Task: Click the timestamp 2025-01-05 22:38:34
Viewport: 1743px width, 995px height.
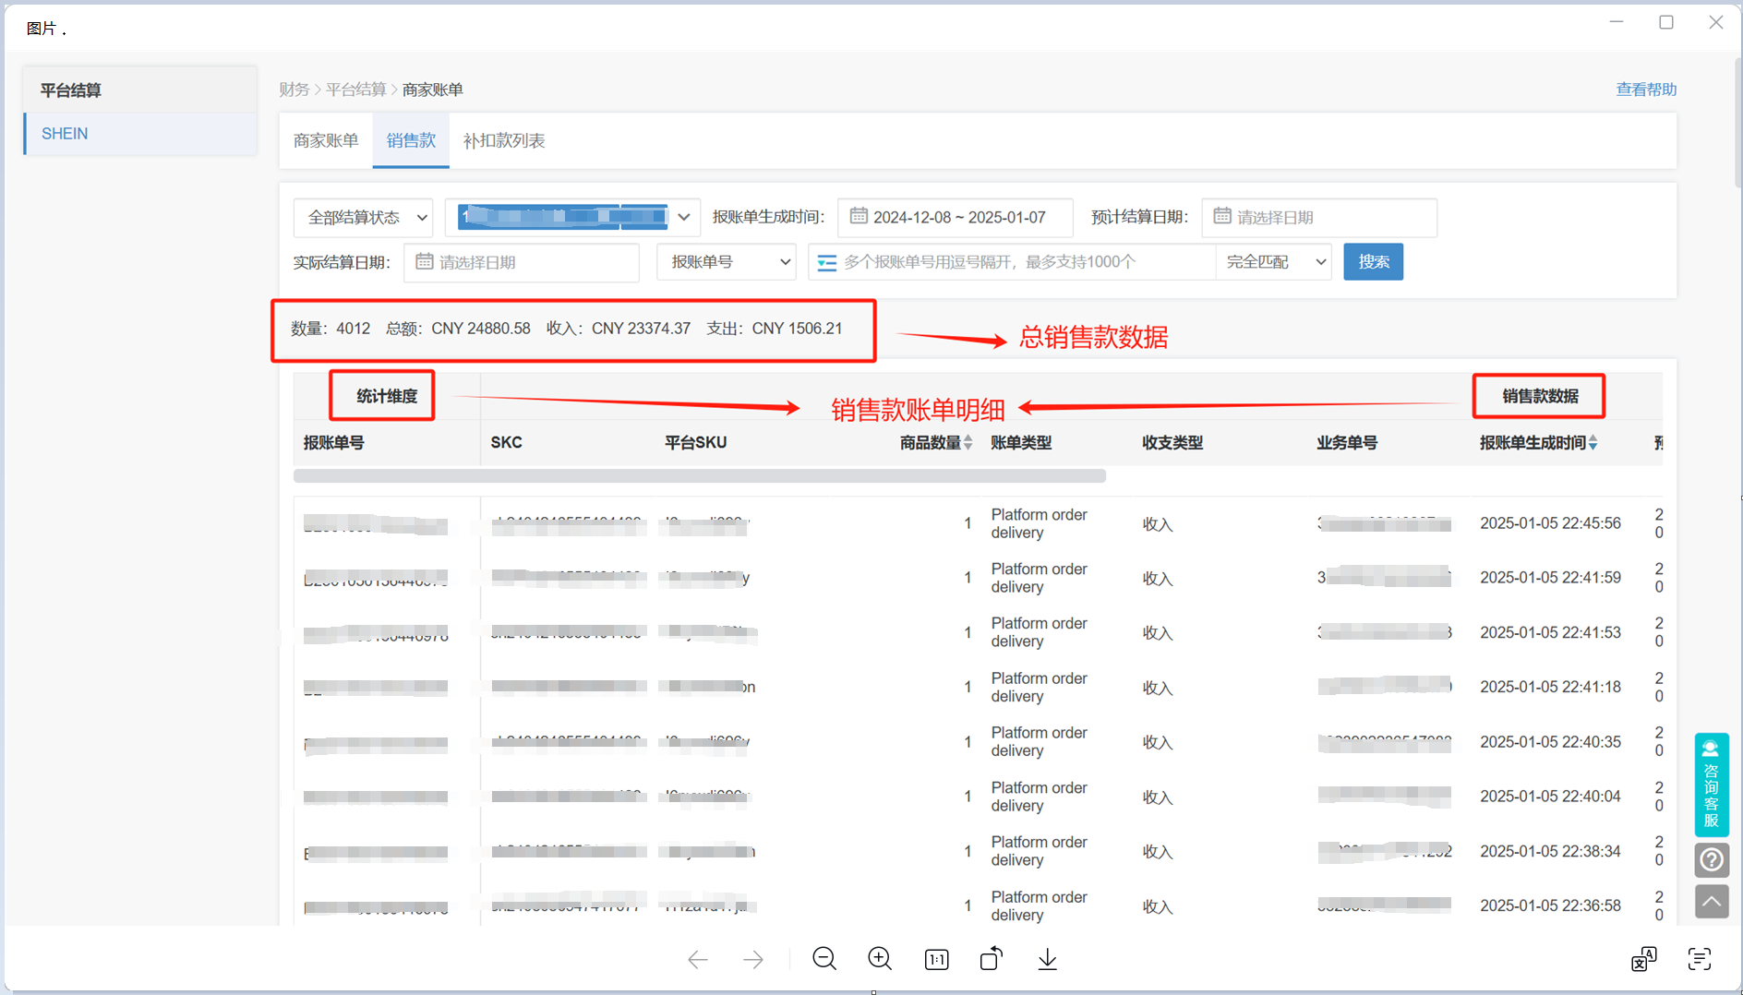Action: click(1550, 851)
